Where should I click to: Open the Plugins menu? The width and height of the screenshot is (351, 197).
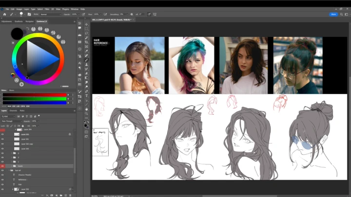[x=65, y=9]
